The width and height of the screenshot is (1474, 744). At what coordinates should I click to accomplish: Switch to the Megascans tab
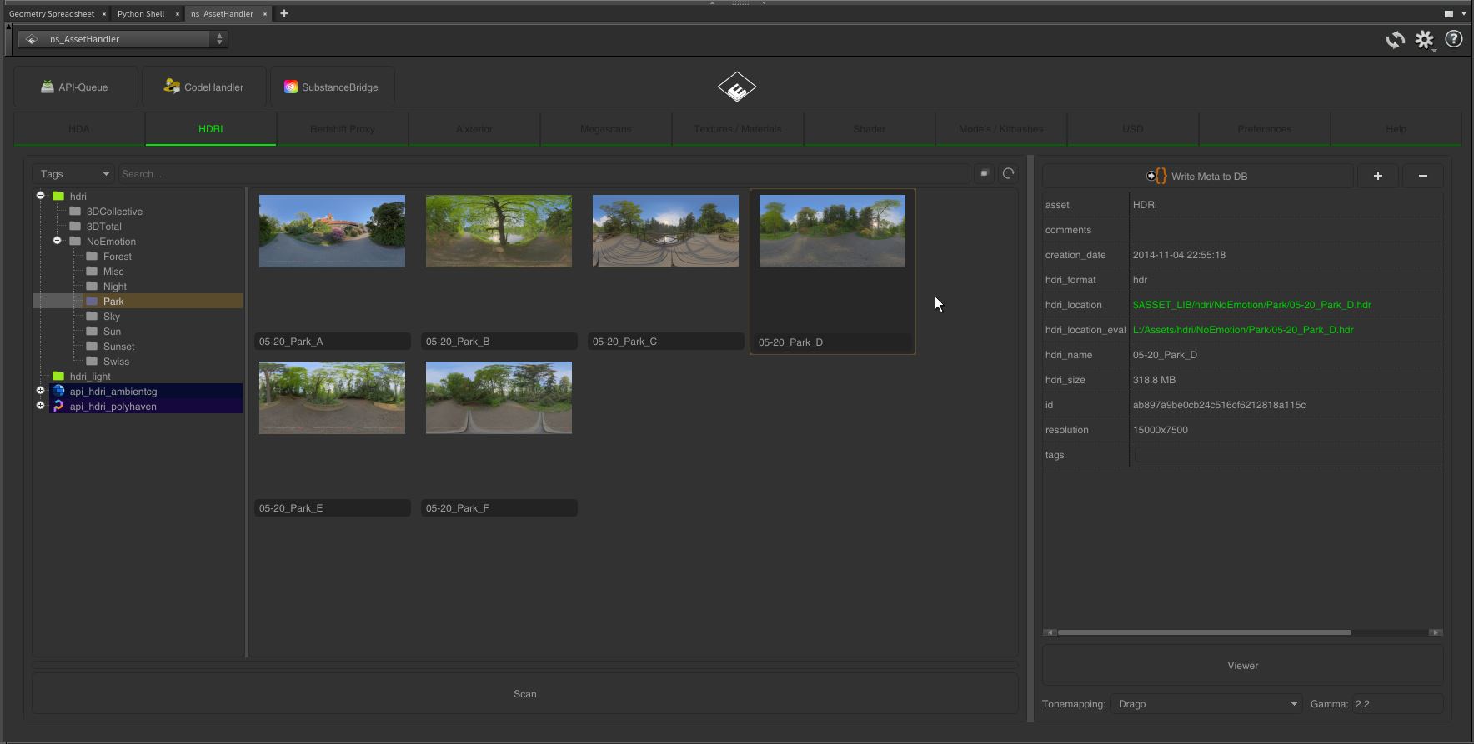(605, 129)
